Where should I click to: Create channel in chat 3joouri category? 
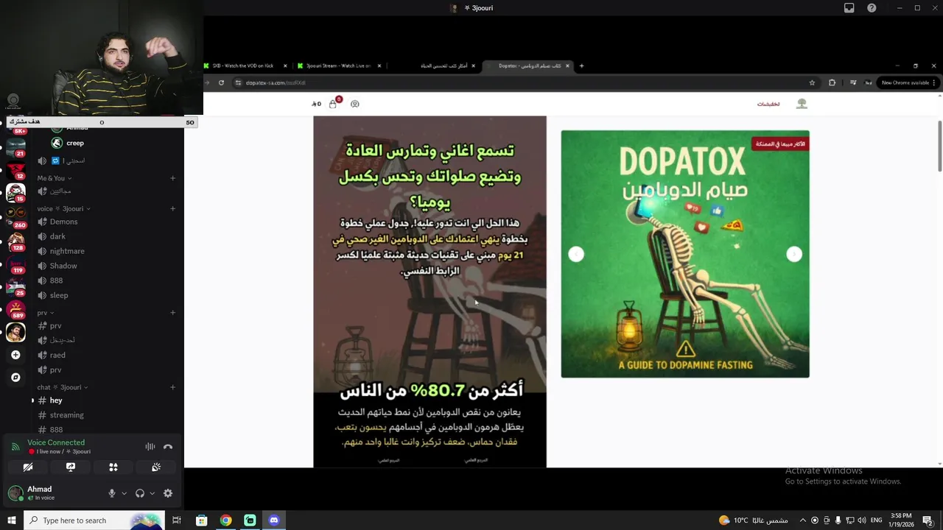172,387
